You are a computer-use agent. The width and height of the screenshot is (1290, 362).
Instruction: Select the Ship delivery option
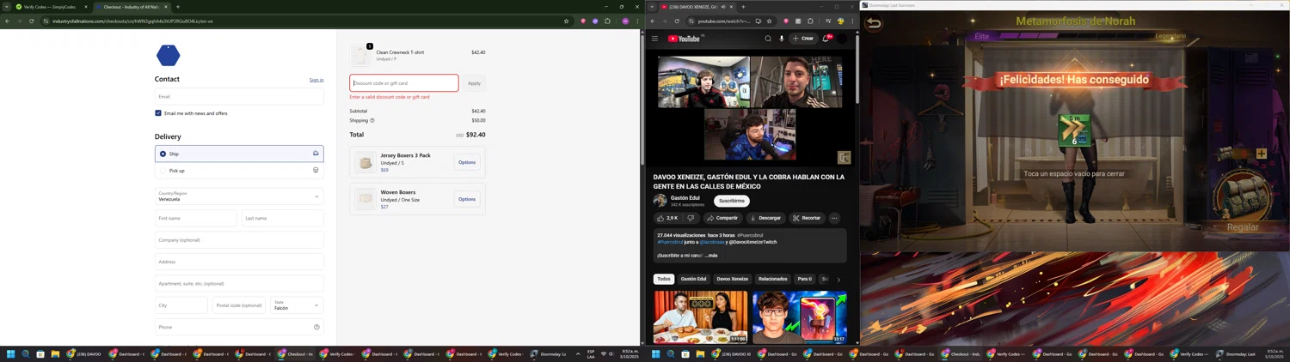[x=163, y=154]
